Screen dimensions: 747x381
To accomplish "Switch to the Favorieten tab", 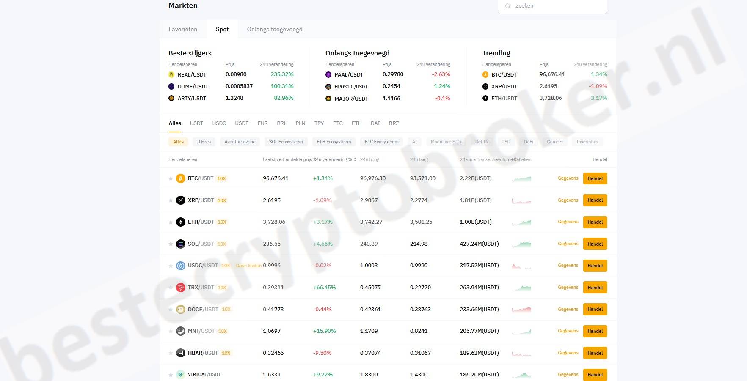I will tap(183, 30).
